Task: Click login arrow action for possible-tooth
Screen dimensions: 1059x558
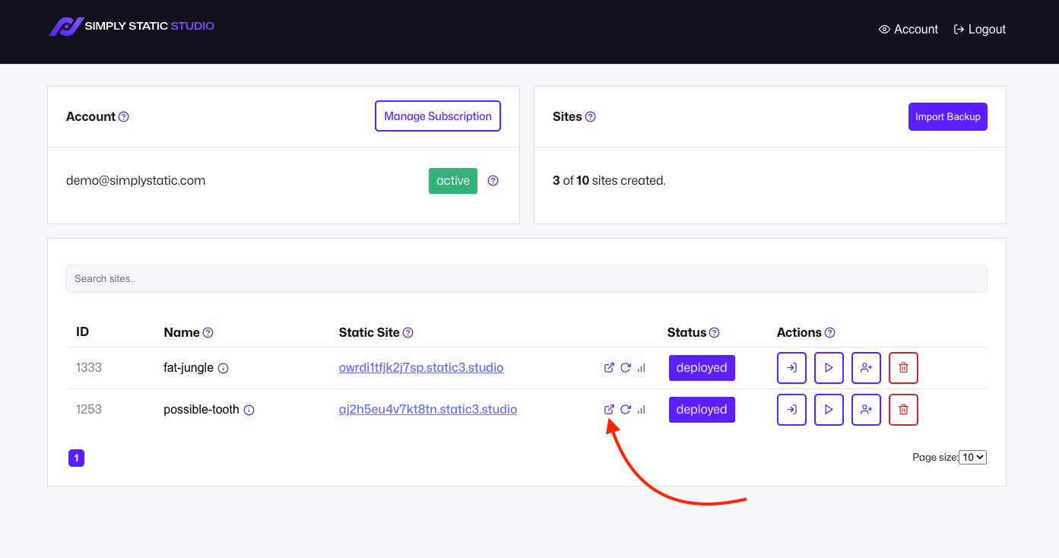Action: (x=791, y=410)
